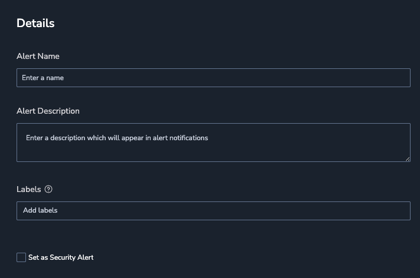The width and height of the screenshot is (420, 278).
Task: Open the Add labels selection field
Action: (213, 211)
